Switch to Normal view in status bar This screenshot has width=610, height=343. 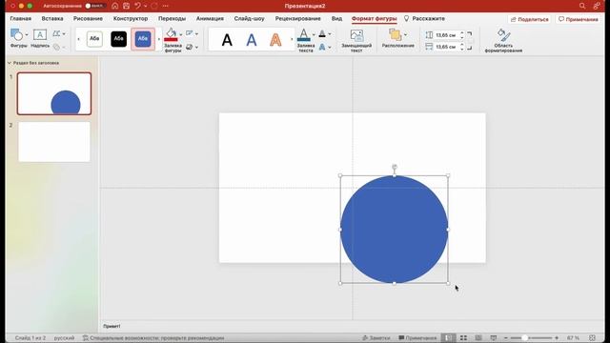[x=448, y=337]
